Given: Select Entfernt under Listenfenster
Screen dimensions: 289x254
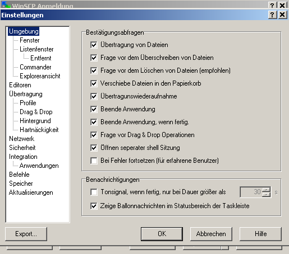Looking at the screenshot, I should [41, 58].
